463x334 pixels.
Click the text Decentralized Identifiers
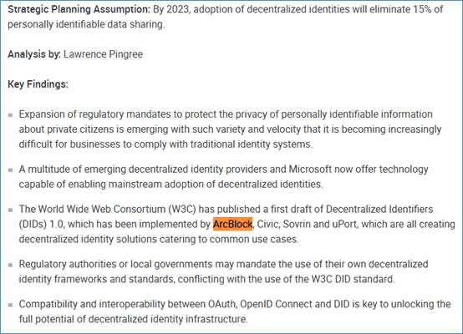tap(379, 210)
